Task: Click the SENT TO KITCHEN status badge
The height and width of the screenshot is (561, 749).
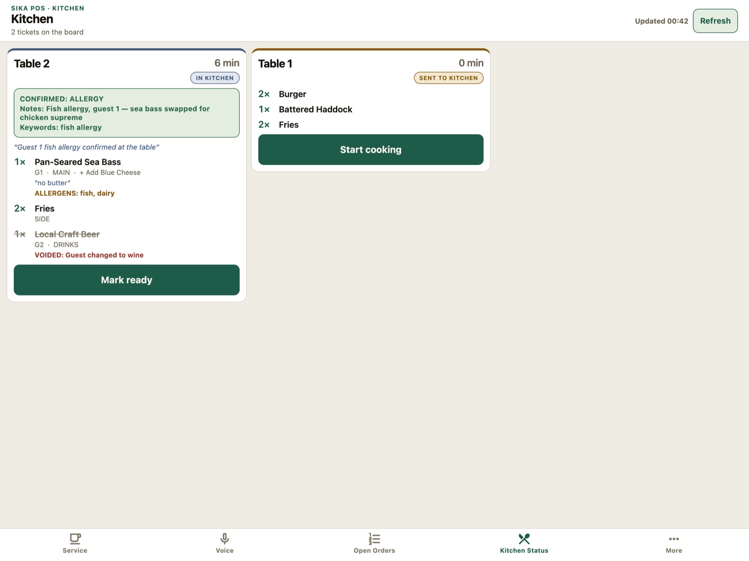Action: point(448,78)
